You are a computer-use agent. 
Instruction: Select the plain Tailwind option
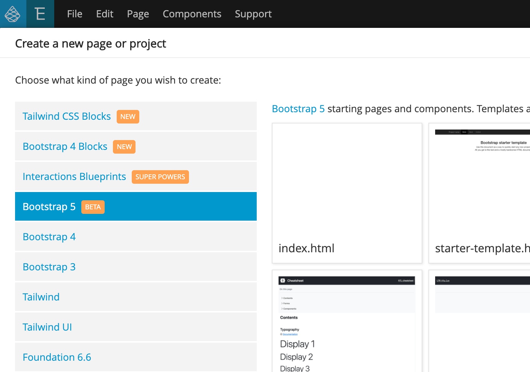136,297
